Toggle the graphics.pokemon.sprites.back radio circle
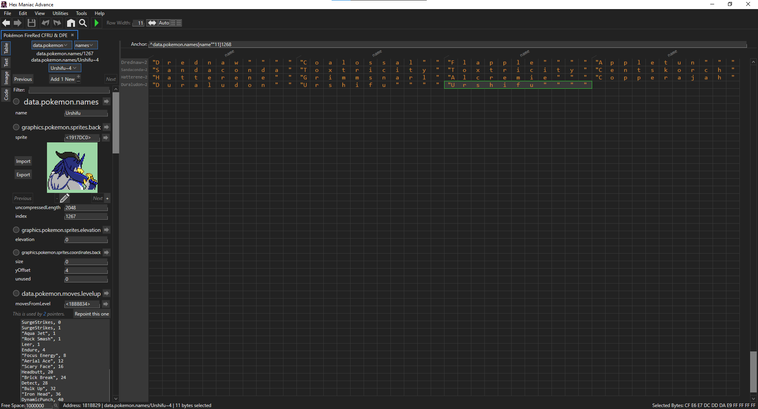 tap(16, 127)
